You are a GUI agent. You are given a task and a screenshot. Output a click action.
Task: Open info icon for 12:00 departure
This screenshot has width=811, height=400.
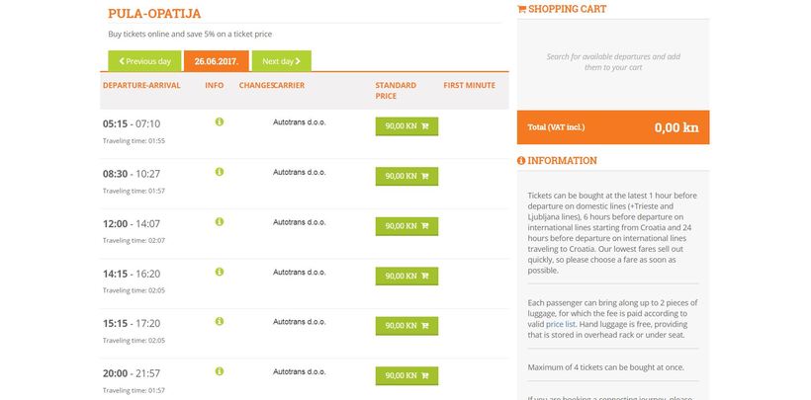[220, 221]
